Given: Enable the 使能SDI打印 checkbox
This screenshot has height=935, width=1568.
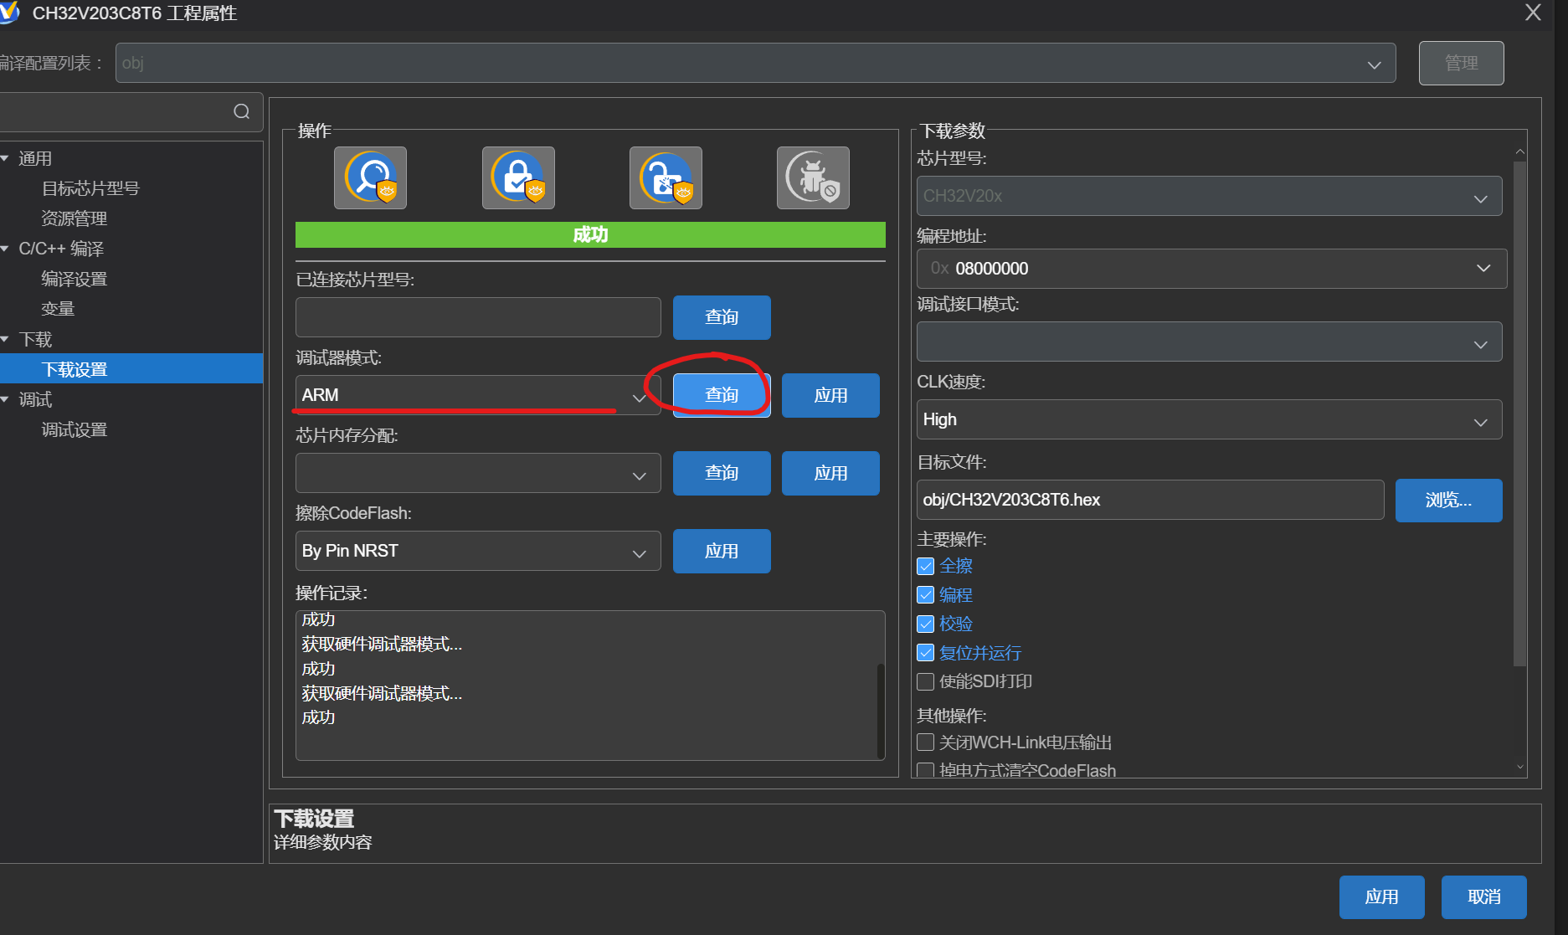Looking at the screenshot, I should tap(926, 682).
